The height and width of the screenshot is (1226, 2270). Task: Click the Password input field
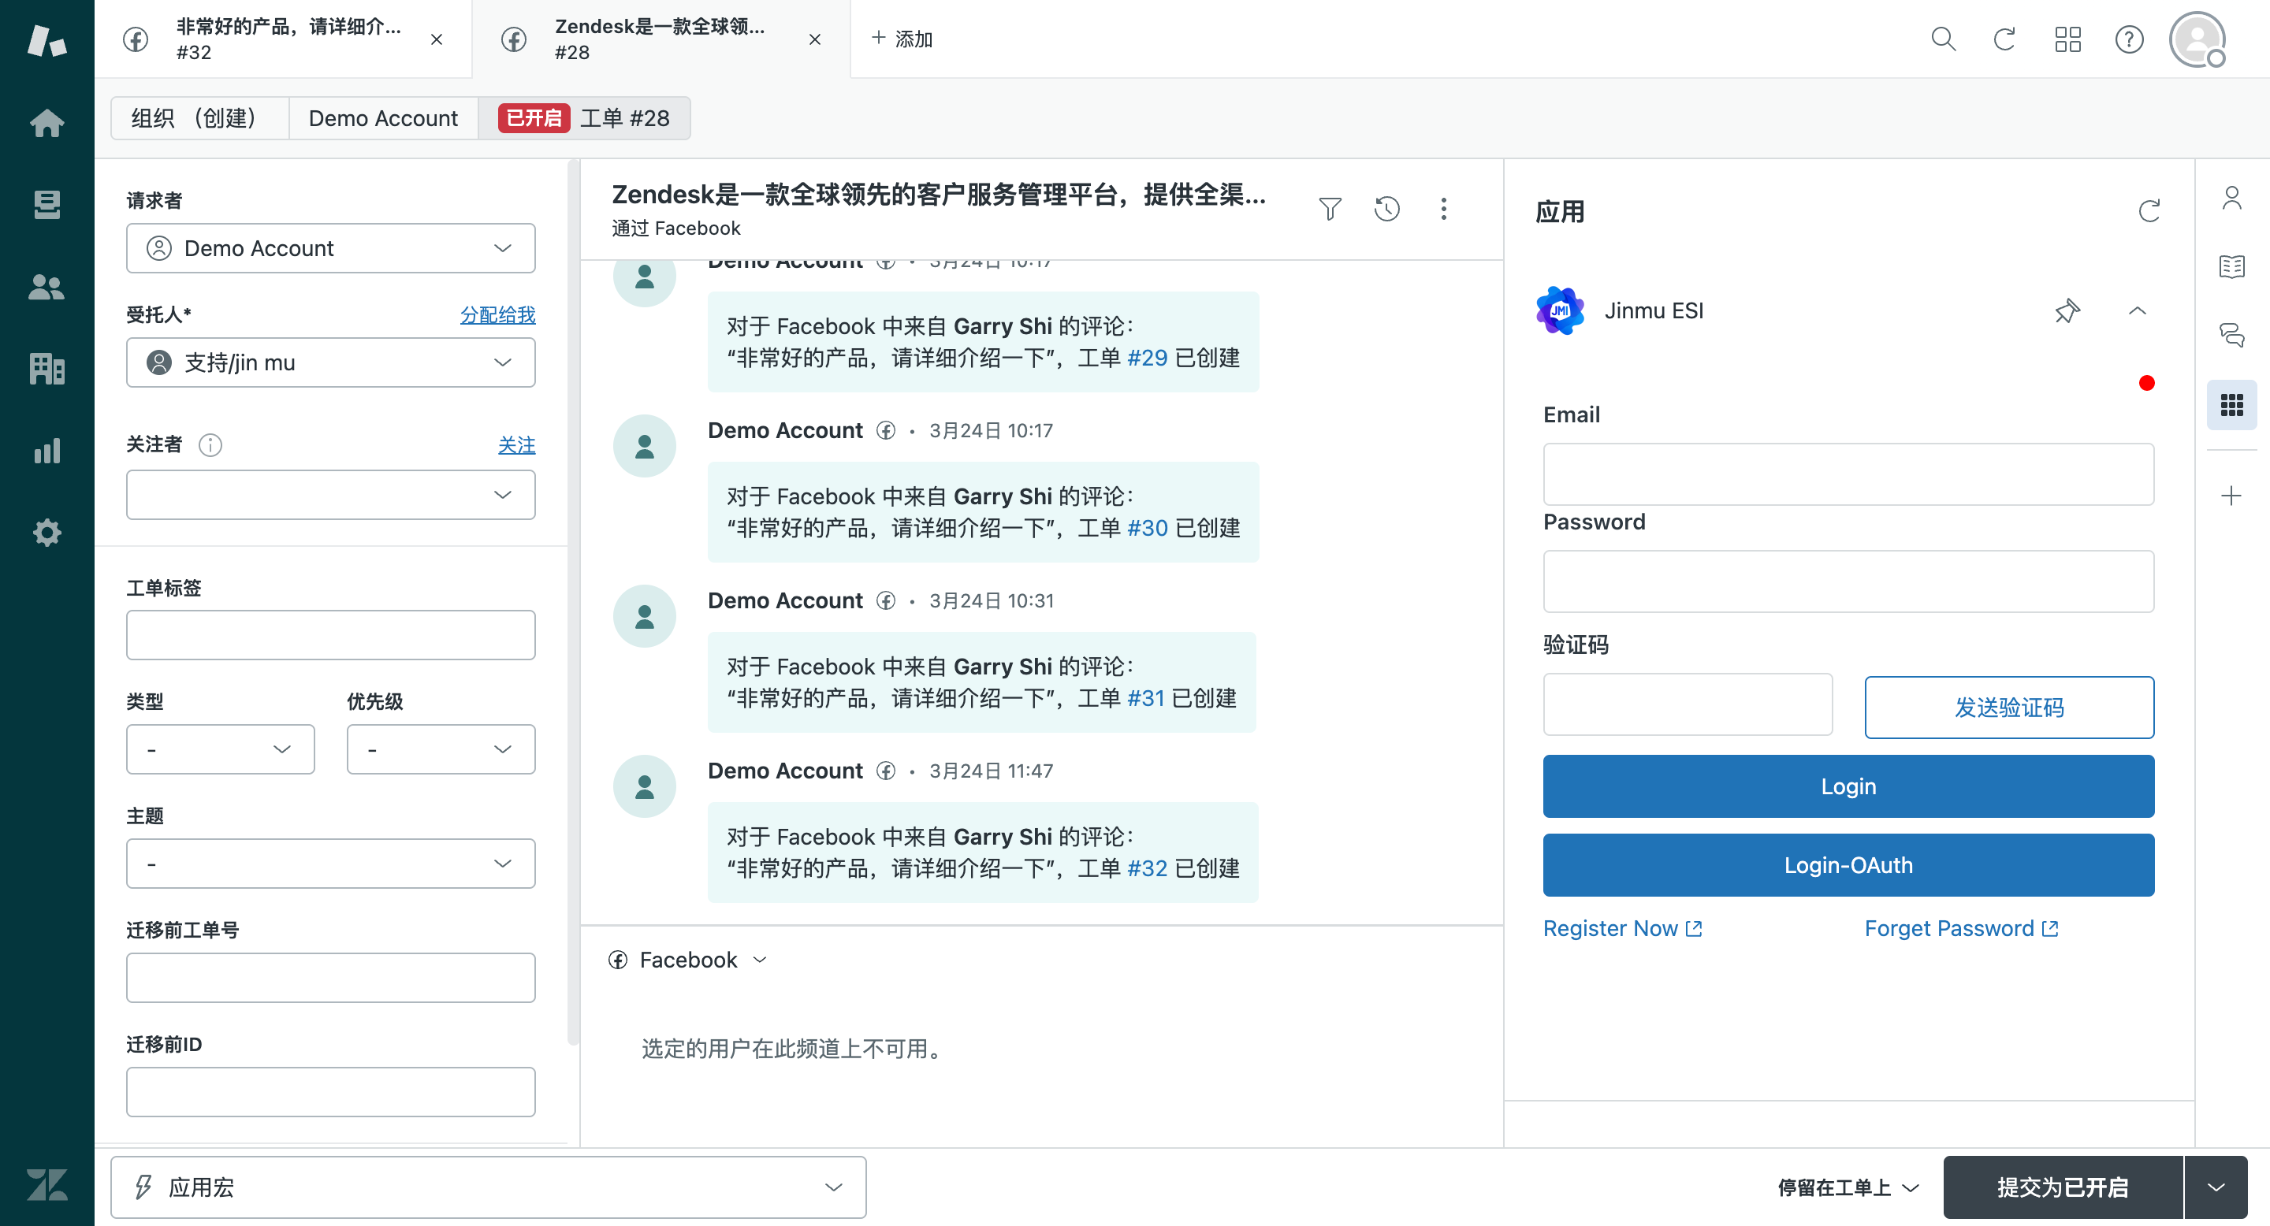click(1848, 582)
